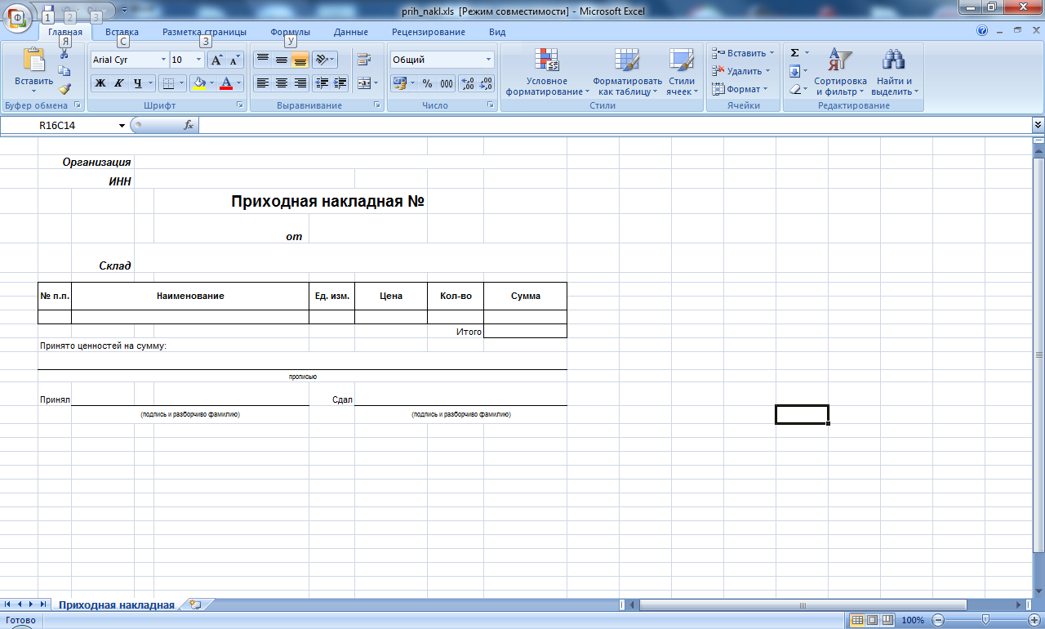Viewport: 1045px width, 629px height.
Task: Apply thousands separator 000 format
Action: pyautogui.click(x=447, y=83)
